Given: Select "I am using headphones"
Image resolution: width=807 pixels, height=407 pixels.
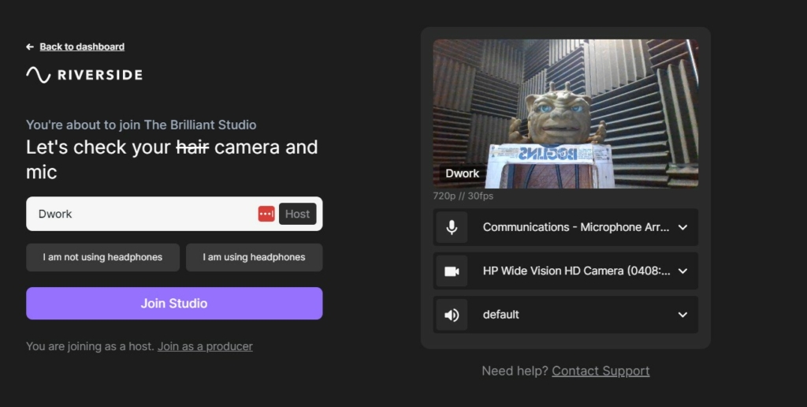Looking at the screenshot, I should pyautogui.click(x=254, y=257).
